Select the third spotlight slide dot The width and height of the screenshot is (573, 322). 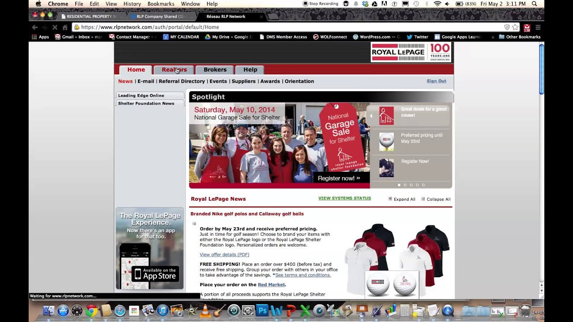click(x=411, y=185)
